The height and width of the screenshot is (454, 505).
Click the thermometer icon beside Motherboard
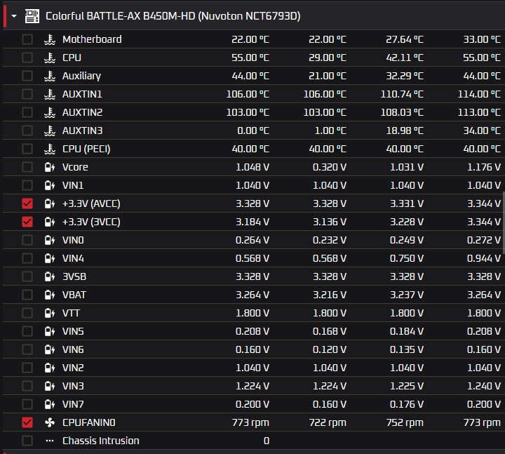click(x=49, y=39)
